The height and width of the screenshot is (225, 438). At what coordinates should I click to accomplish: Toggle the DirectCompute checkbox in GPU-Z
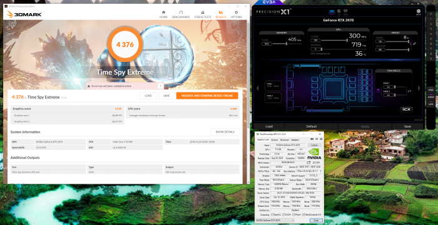pos(303,214)
